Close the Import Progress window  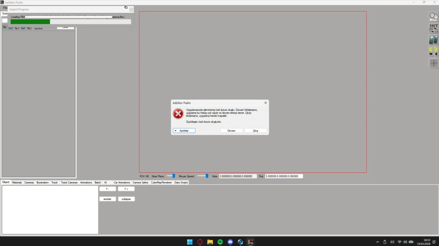[132, 10]
